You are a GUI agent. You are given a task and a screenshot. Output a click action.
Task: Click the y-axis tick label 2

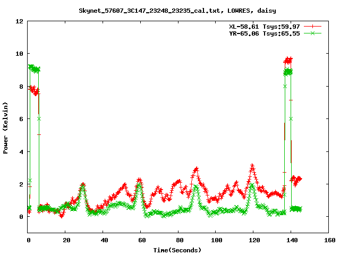[21, 184]
